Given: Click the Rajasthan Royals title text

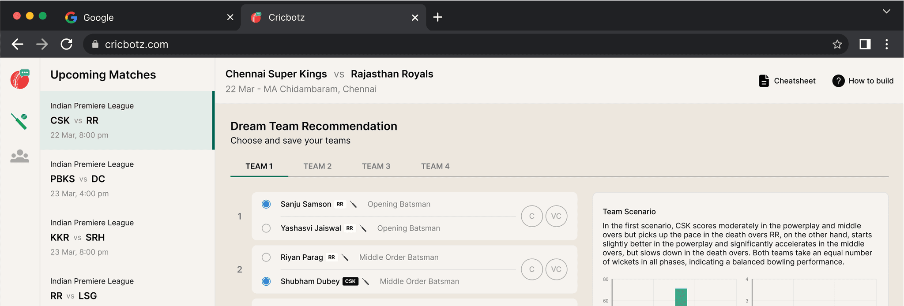Looking at the screenshot, I should 392,74.
